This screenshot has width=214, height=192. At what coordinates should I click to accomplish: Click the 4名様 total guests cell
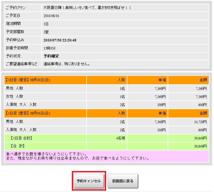coord(120,138)
